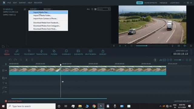Click the timeline zoom level slider
Image resolution: width=194 pixels, height=109 pixels.
[179, 60]
